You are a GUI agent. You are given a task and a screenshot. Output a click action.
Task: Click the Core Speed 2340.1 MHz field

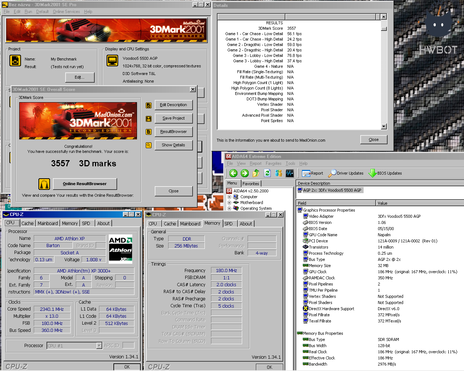tap(52, 309)
